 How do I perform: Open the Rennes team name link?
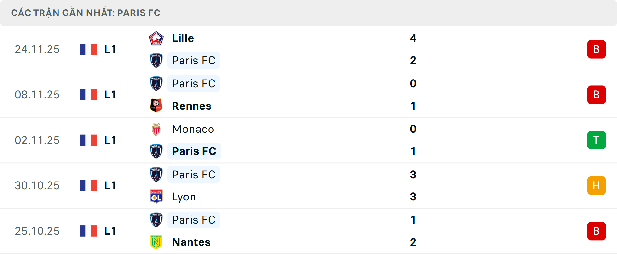192,106
